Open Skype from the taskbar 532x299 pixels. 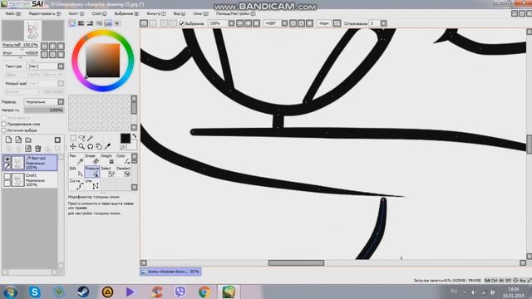point(34,292)
